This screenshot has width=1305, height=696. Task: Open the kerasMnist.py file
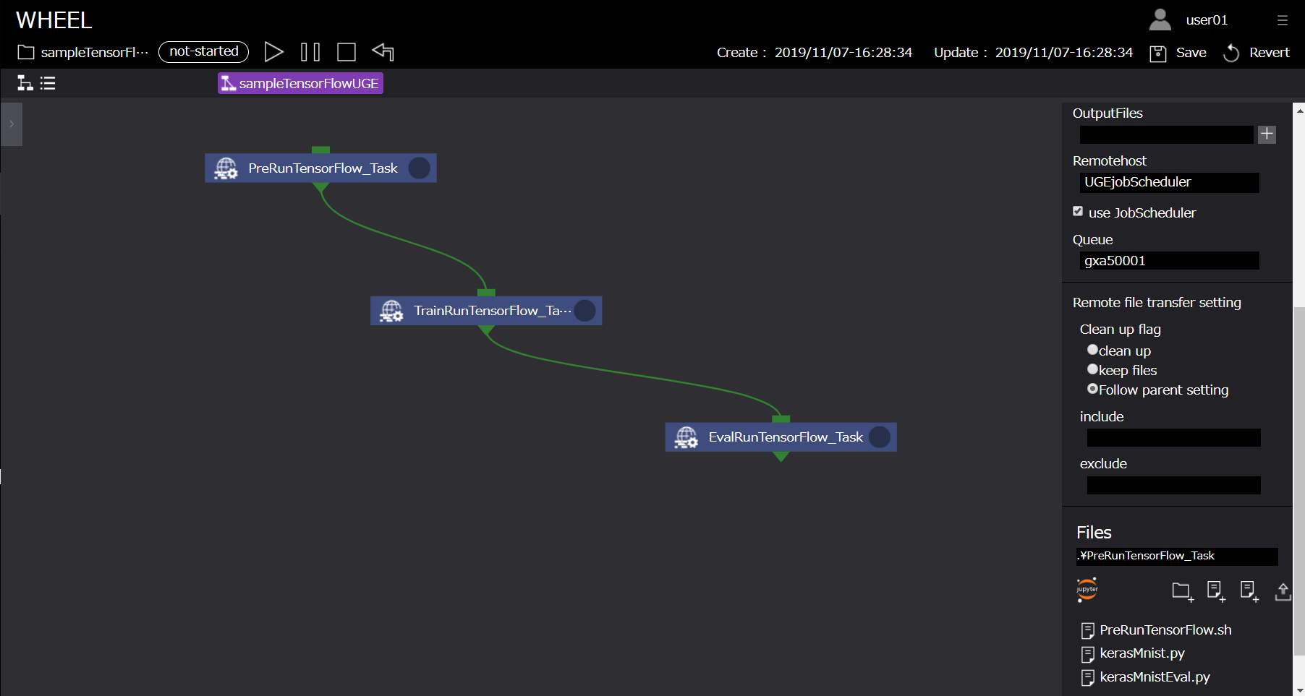click(x=1142, y=653)
